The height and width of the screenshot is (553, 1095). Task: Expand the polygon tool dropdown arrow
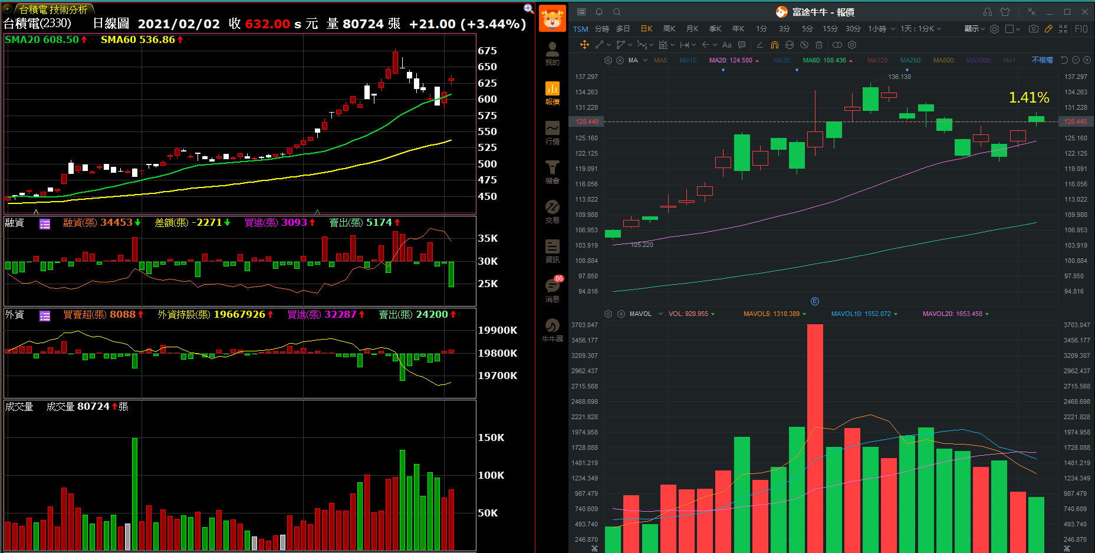pos(630,45)
